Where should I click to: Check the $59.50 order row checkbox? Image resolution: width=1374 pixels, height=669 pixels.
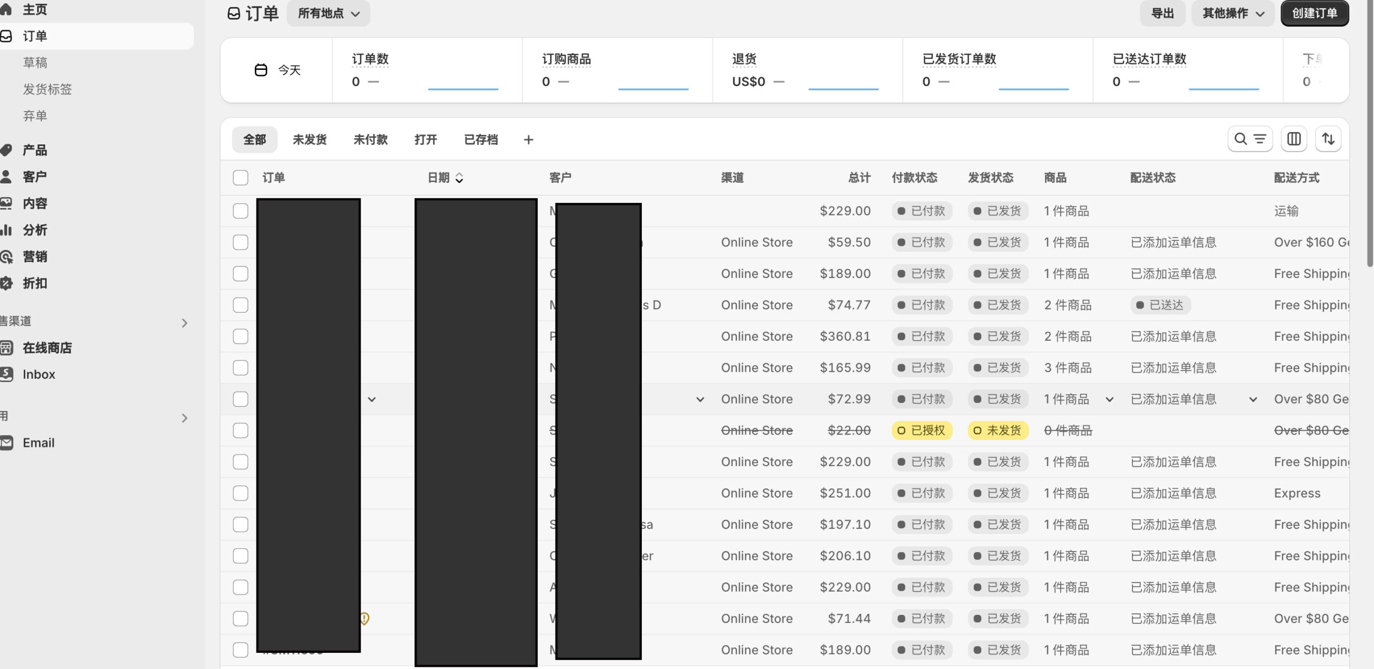(x=240, y=242)
